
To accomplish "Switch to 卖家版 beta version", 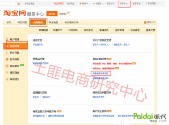I will pyautogui.click(x=65, y=14).
